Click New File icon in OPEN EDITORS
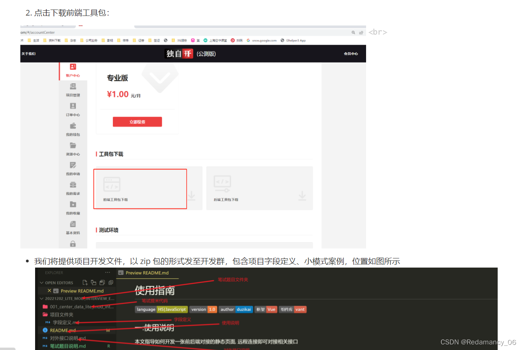The width and height of the screenshot is (522, 350). [85, 282]
